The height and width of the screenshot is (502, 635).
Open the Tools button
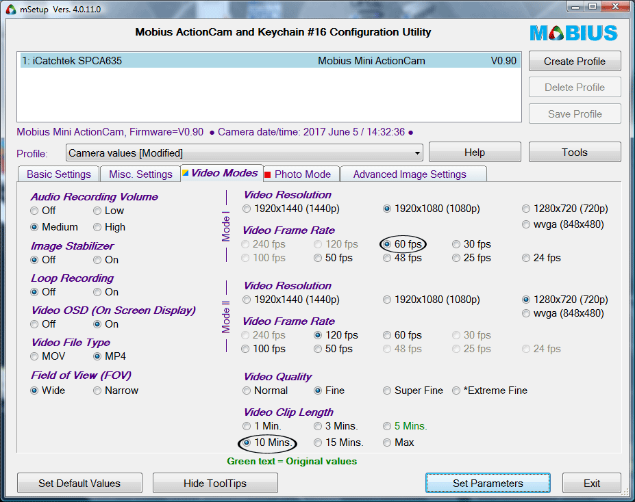[x=575, y=153]
